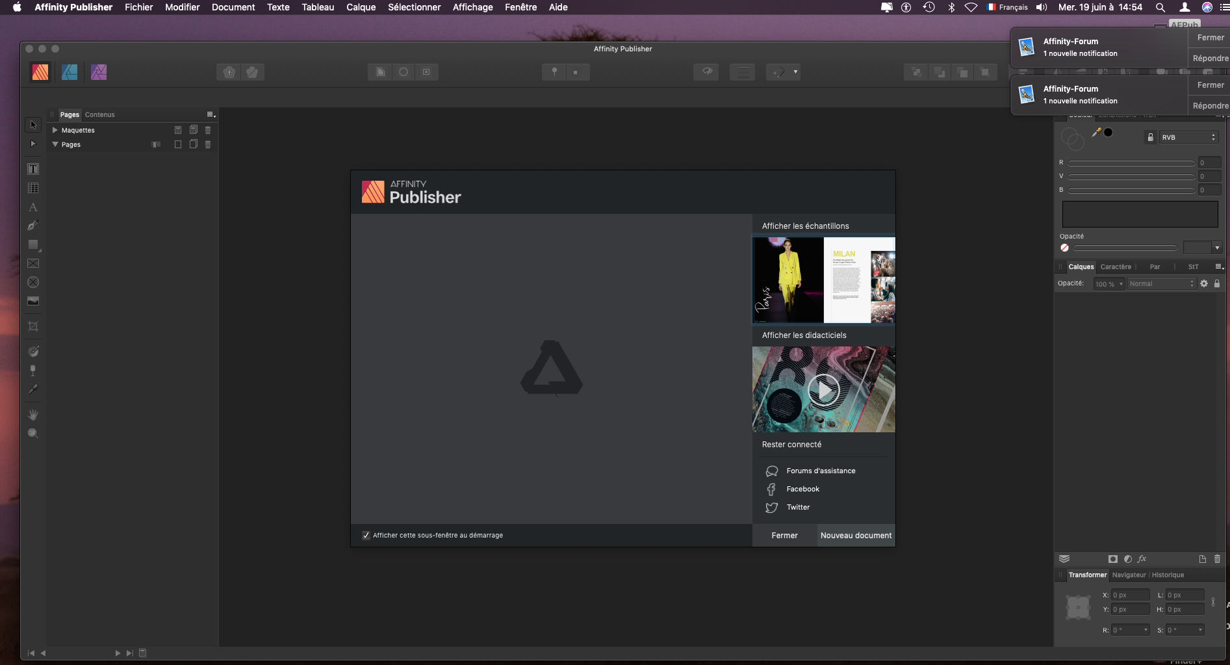Click the layer effects fx icon

pos(1142,559)
